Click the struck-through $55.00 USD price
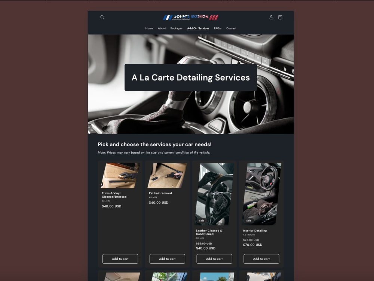Screen dimensions: 374x281 204,244
